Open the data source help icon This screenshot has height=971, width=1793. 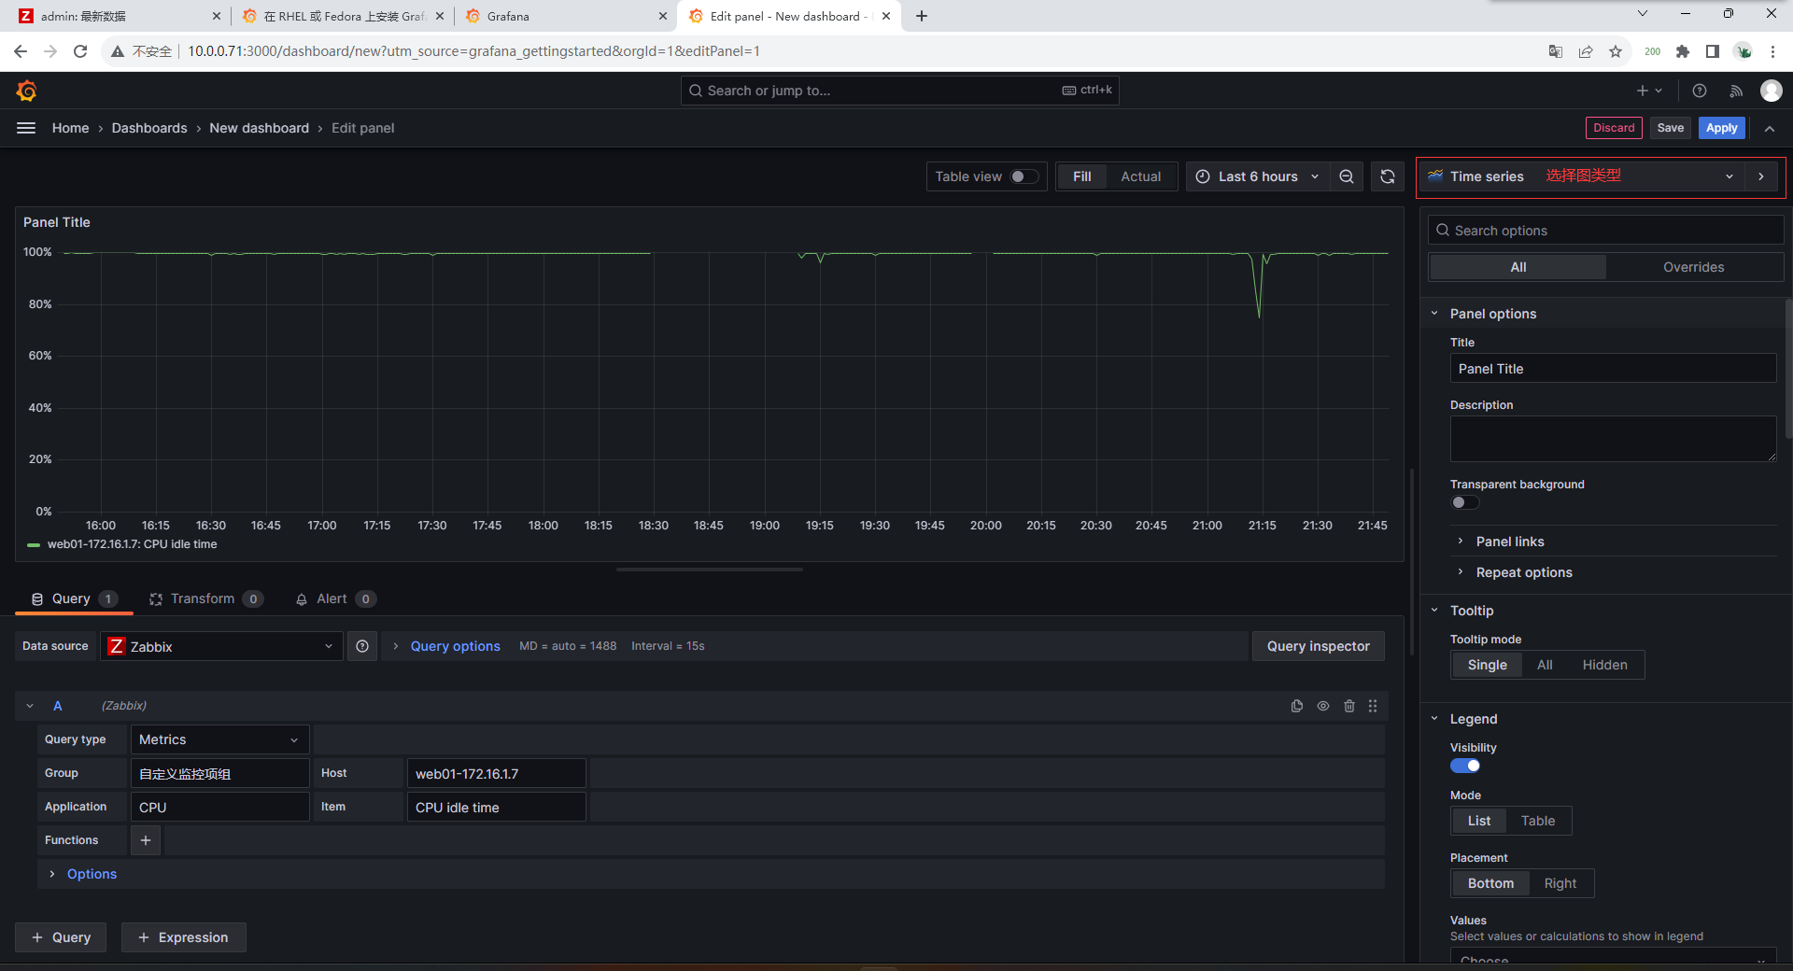[362, 646]
